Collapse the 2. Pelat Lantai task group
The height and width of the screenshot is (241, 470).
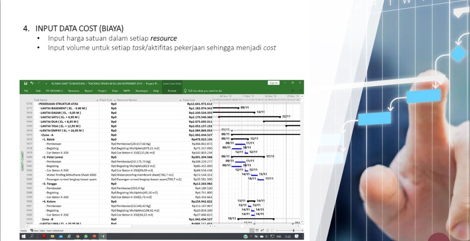tap(43, 157)
